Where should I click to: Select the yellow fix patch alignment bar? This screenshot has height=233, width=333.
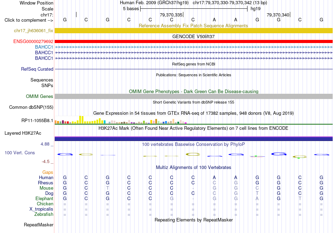[193, 30]
